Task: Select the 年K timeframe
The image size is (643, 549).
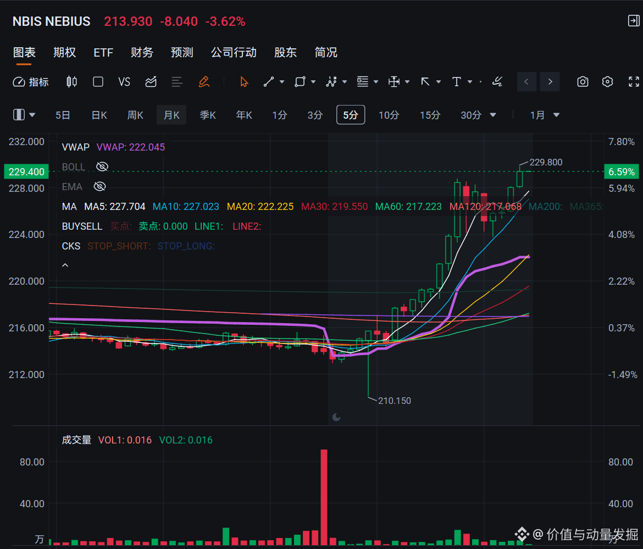Action: pyautogui.click(x=244, y=115)
